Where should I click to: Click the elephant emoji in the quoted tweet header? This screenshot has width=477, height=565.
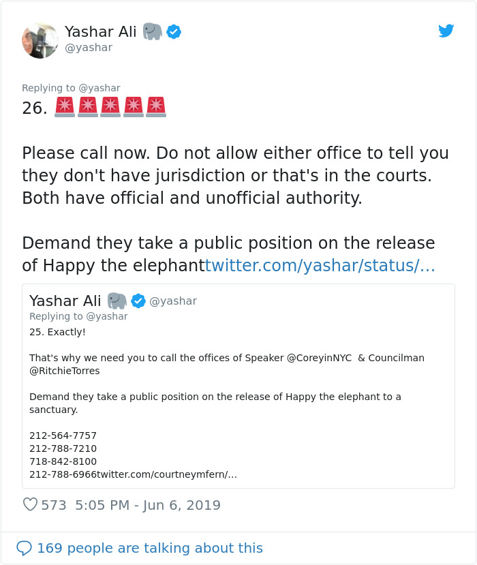pyautogui.click(x=117, y=301)
